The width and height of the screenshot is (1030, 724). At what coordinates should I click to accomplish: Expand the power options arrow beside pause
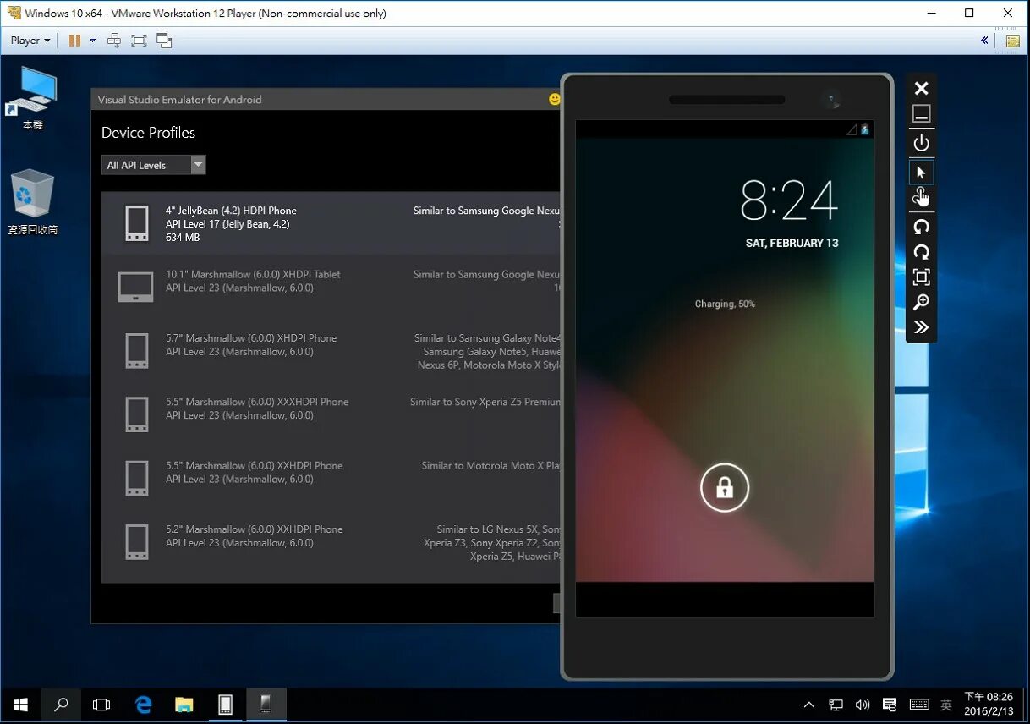coord(92,40)
